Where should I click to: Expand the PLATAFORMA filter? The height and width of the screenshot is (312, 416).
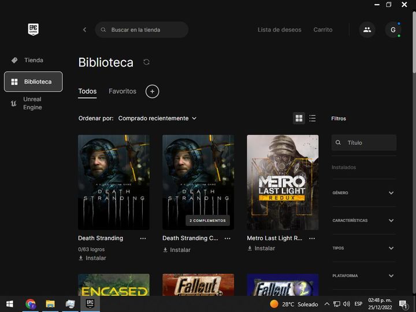click(363, 276)
